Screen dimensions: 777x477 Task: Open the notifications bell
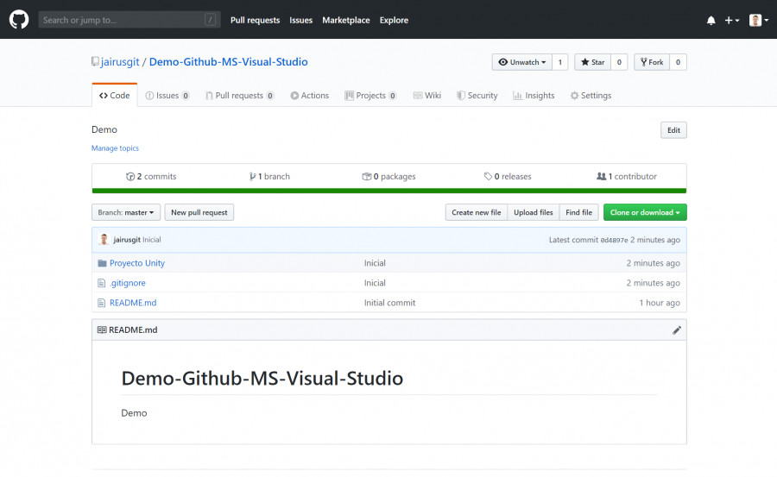coord(711,21)
